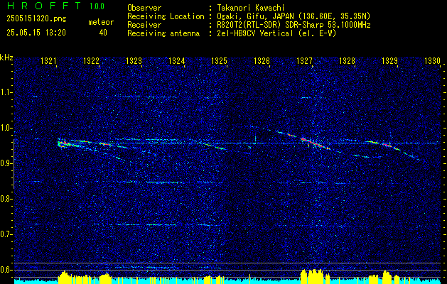Screen dimensions: 447x284
Task: Click the 0.7 kHz frequency label
Action: tap(6, 234)
